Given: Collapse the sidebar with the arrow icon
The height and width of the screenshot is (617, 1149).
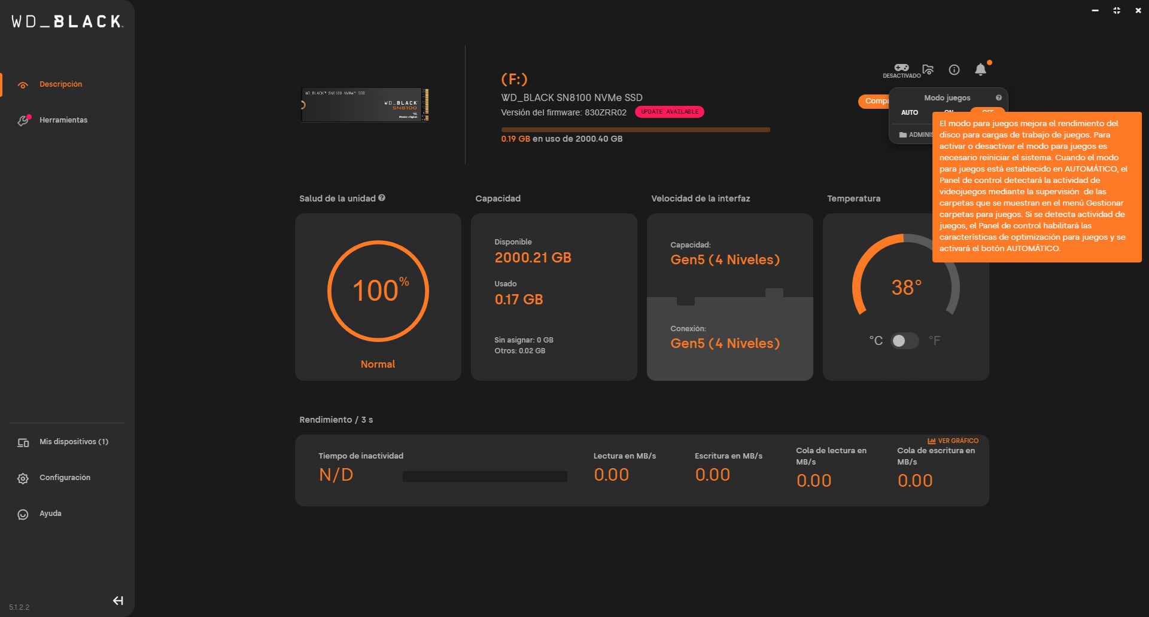Looking at the screenshot, I should click(x=118, y=601).
